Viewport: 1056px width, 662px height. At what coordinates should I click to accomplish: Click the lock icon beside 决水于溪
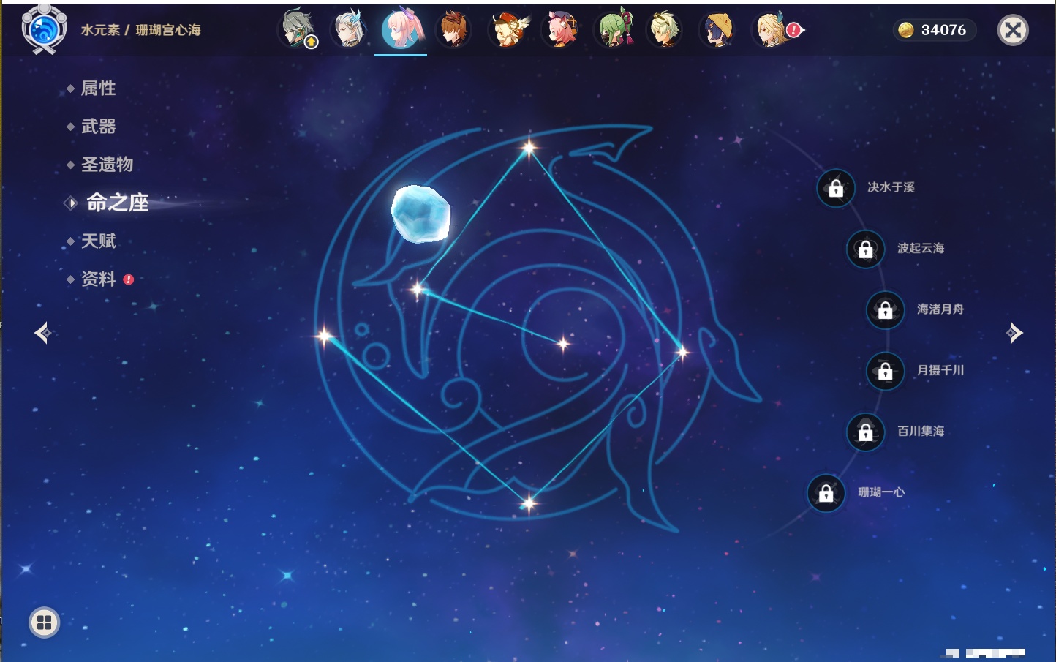coord(836,188)
